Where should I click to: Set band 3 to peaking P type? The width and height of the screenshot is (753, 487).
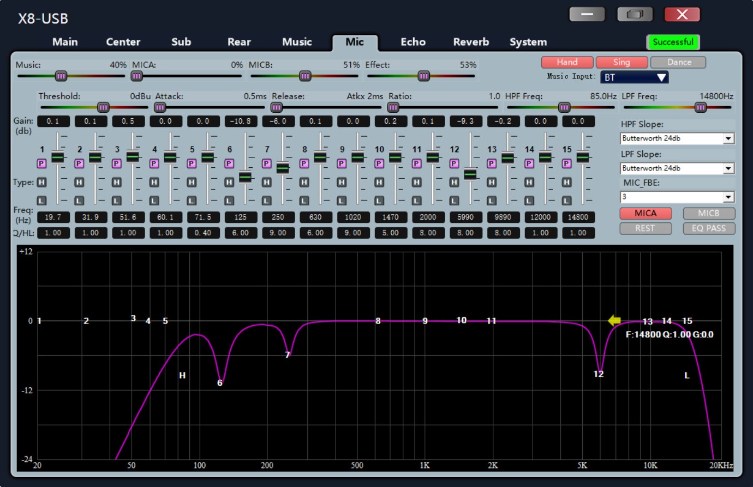coord(117,163)
